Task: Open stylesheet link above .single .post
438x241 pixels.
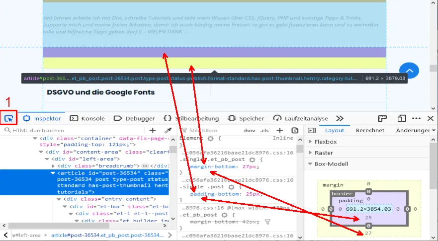Action: click(x=238, y=180)
